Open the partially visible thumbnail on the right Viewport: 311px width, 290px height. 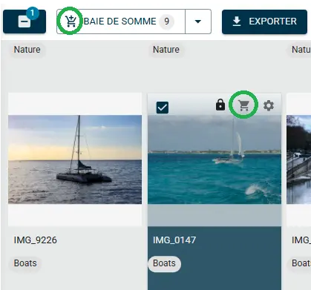click(x=298, y=159)
